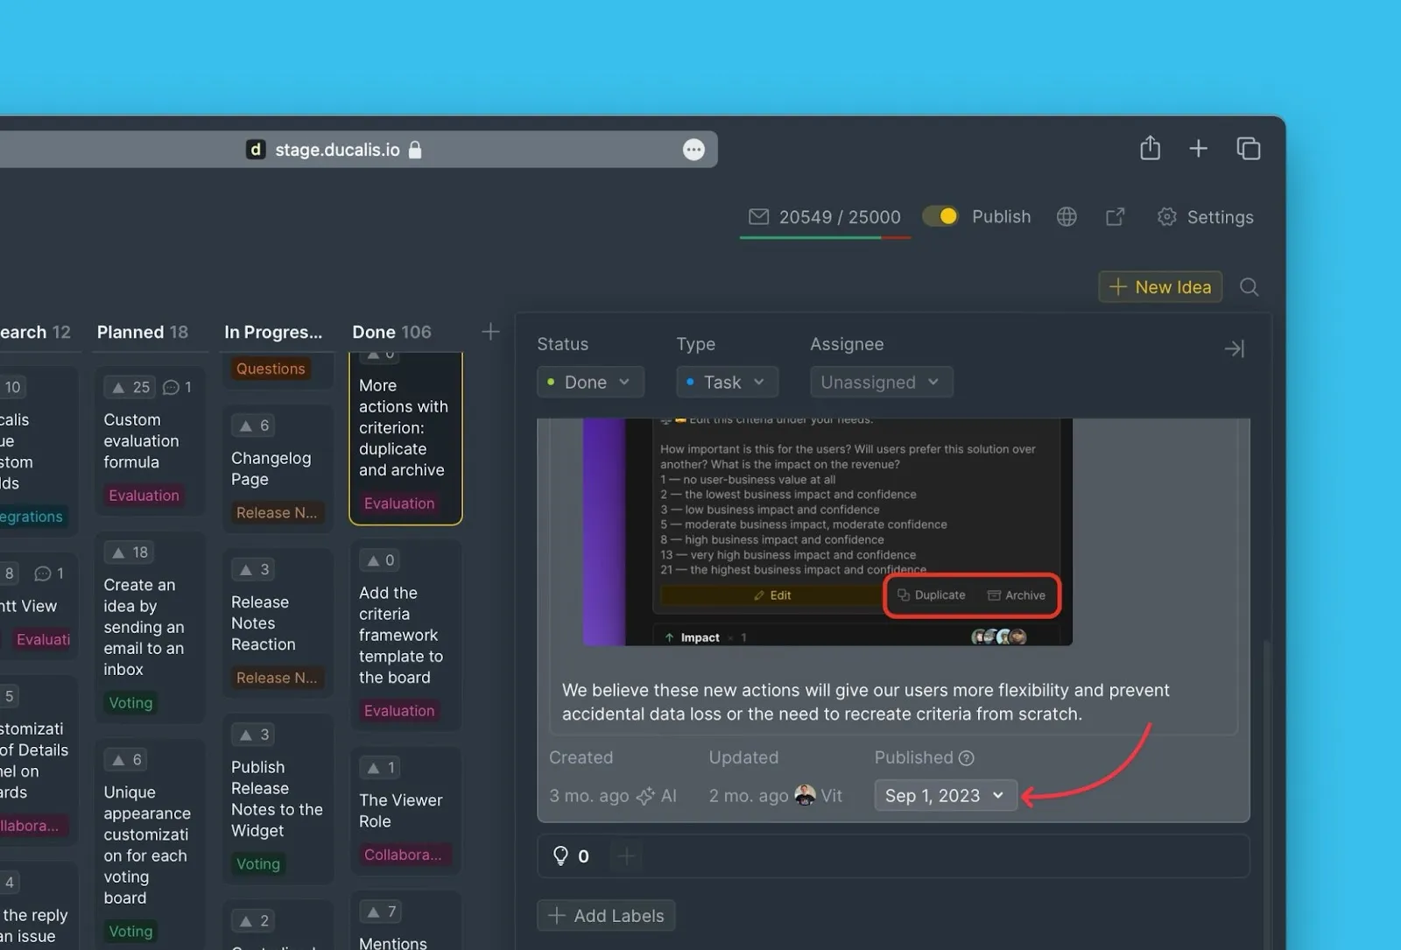The height and width of the screenshot is (950, 1401).
Task: Expand the Unassigned assignee dropdown
Action: 880,383
